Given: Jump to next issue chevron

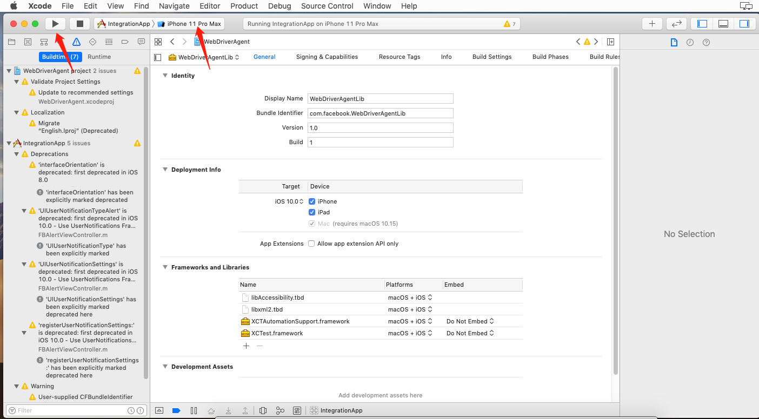Looking at the screenshot, I should pyautogui.click(x=596, y=42).
